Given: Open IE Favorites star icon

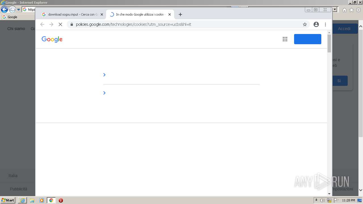Looking at the screenshot, I should pyautogui.click(x=352, y=10).
